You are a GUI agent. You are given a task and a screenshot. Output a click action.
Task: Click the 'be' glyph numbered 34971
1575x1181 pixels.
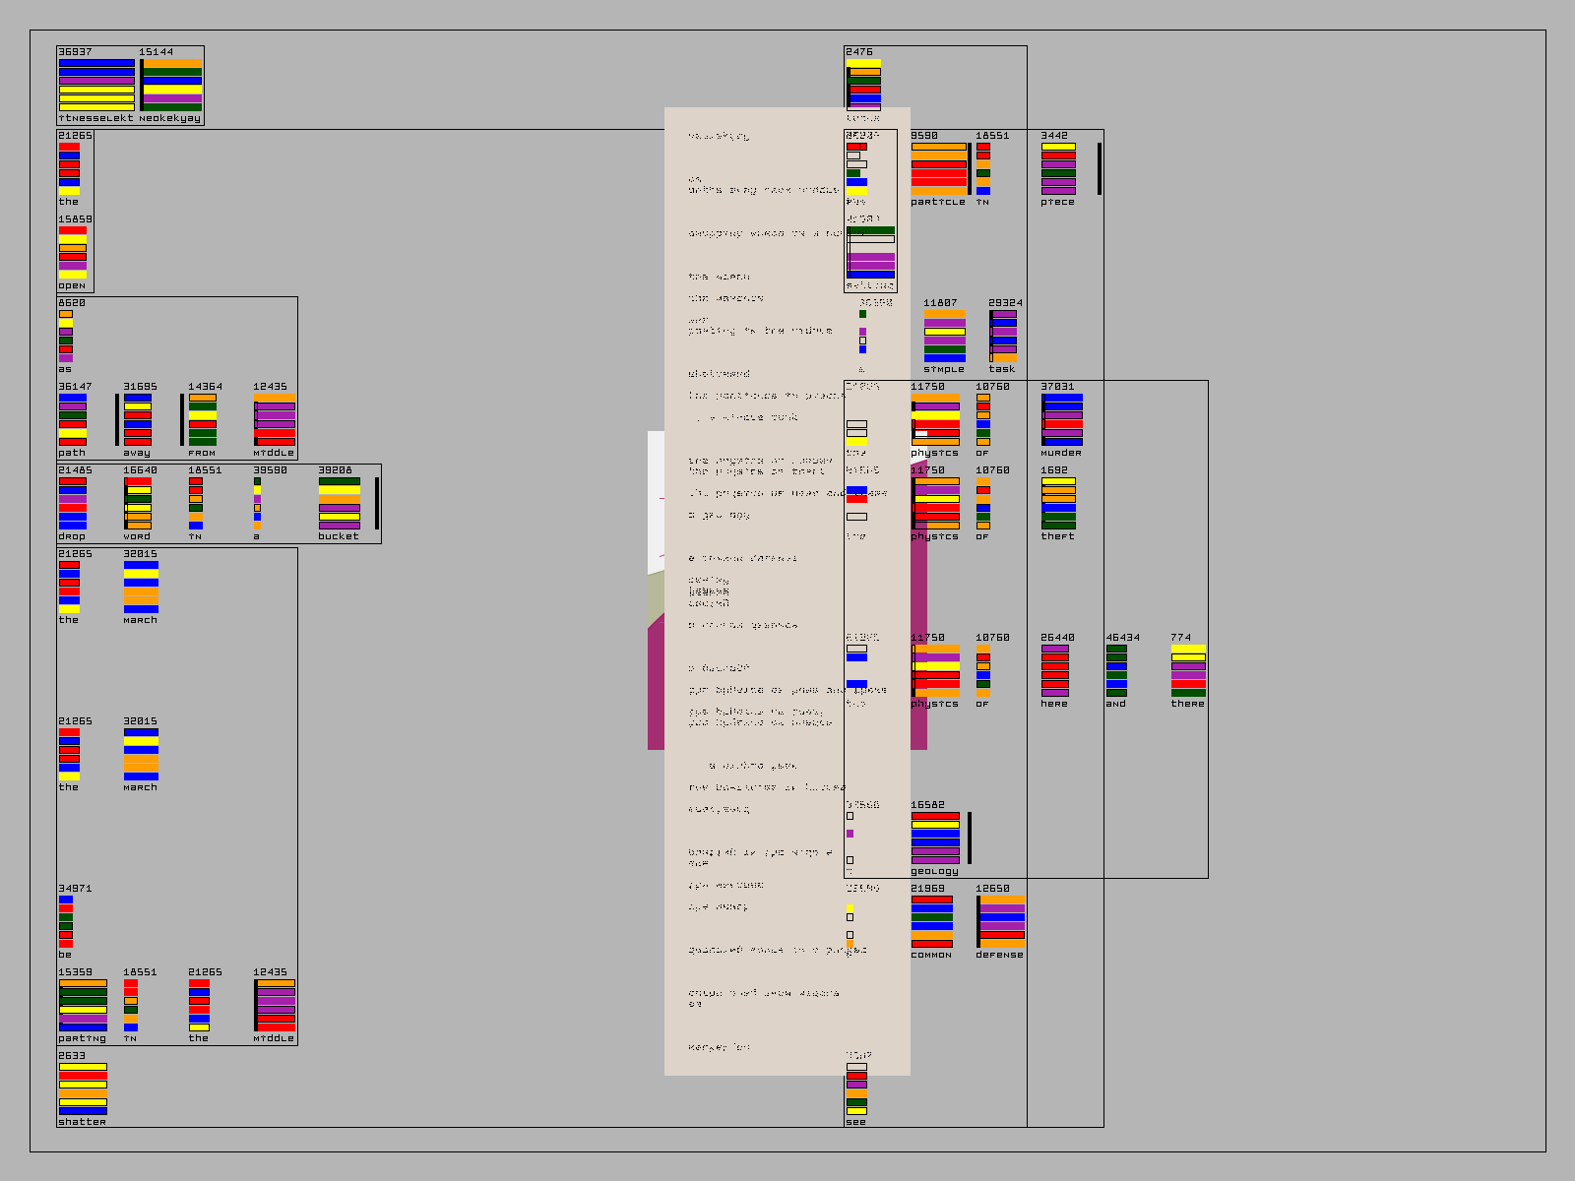coord(66,921)
